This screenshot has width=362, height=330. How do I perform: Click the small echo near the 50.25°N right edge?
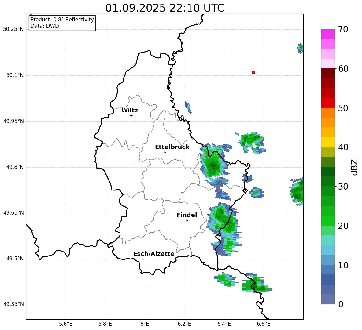300,48
